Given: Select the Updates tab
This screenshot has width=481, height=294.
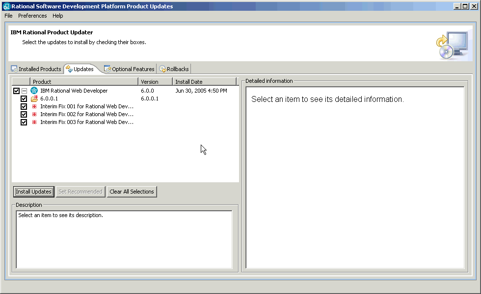Looking at the screenshot, I should pyautogui.click(x=80, y=69).
